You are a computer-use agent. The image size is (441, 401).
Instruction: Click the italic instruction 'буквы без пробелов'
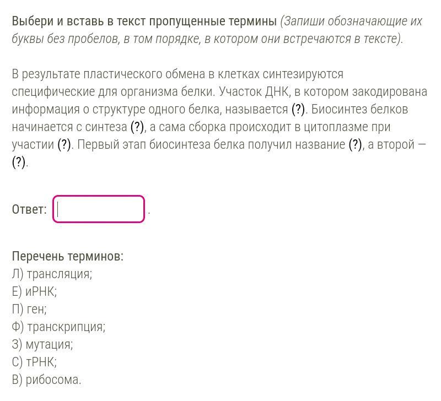coord(64,39)
